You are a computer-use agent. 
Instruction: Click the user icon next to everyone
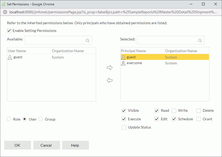[x=123, y=63]
